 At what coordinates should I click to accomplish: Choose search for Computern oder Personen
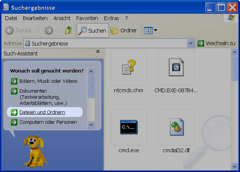click(x=48, y=122)
